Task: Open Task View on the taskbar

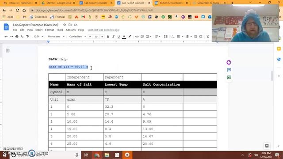Action: (86, 155)
